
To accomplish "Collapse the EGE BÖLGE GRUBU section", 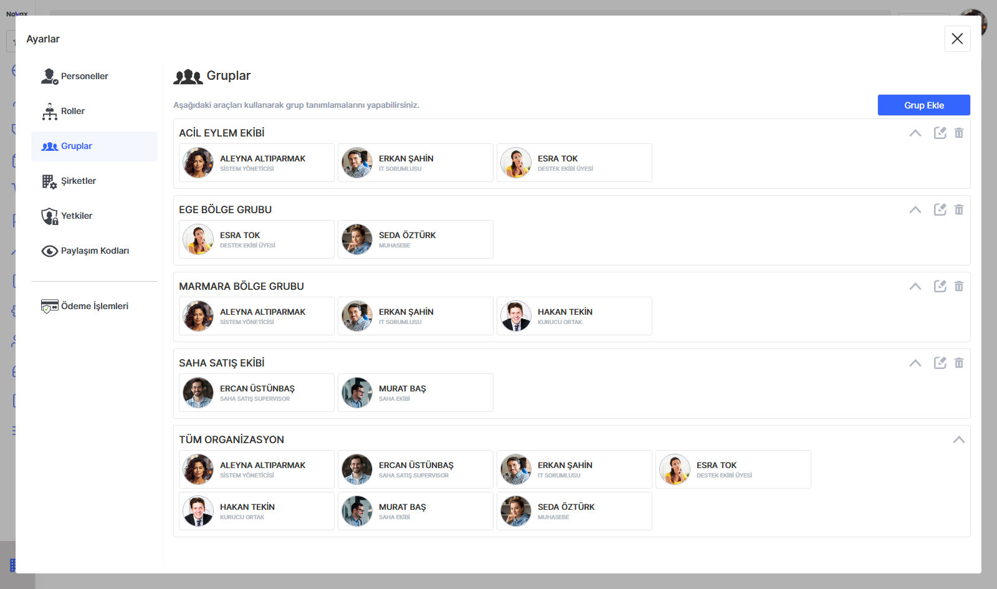I will point(915,209).
